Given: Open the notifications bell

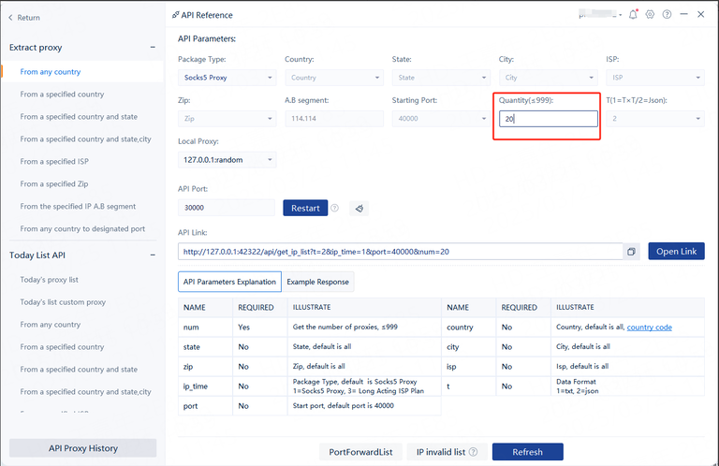Looking at the screenshot, I should point(635,15).
